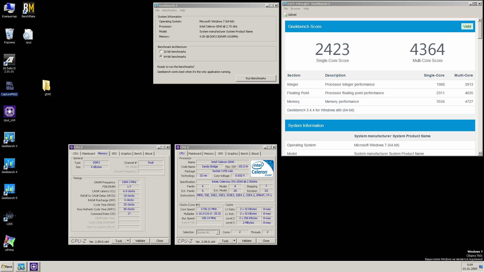The width and height of the screenshot is (484, 272).
Task: Open Help menu in results window
Action: 306,9
